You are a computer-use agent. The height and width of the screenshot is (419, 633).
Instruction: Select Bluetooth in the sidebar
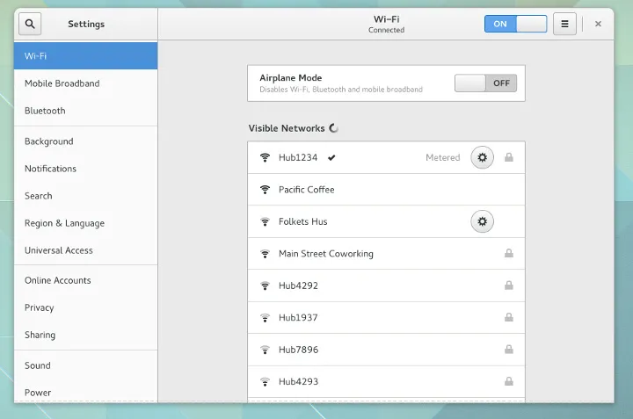pos(45,111)
